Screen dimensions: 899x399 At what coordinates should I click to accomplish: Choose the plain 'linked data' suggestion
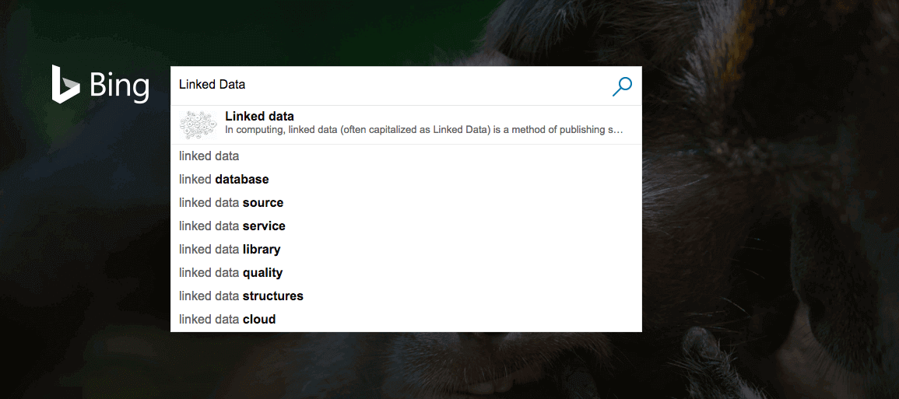(x=209, y=156)
